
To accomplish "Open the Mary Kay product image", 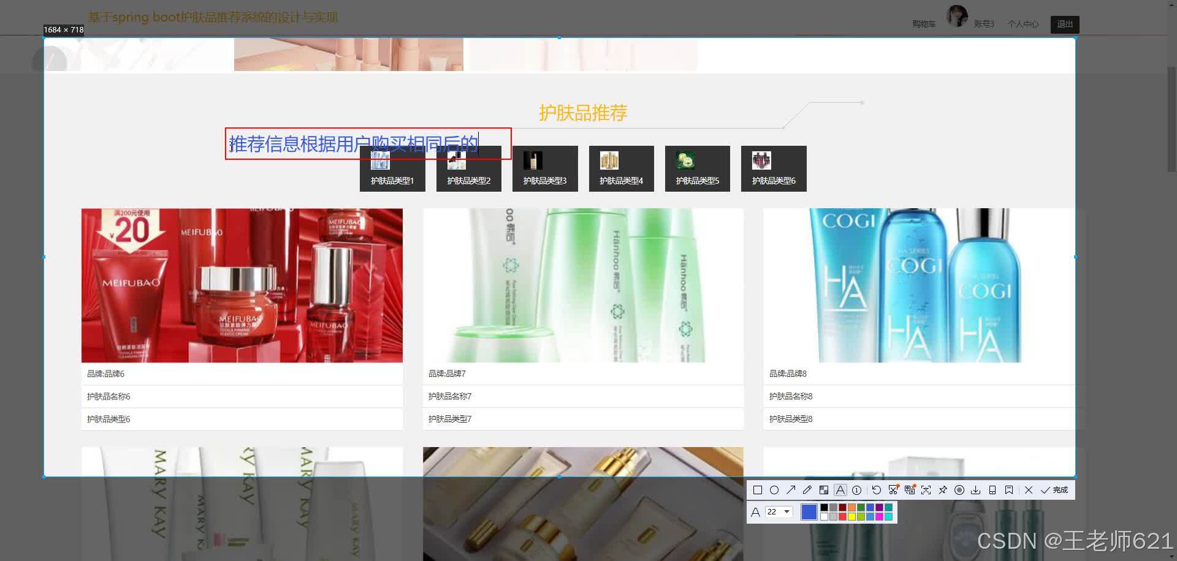I will [242, 503].
